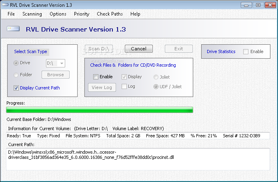Click the Exit button
Screen dimensions: 278x182
pos(179,49)
